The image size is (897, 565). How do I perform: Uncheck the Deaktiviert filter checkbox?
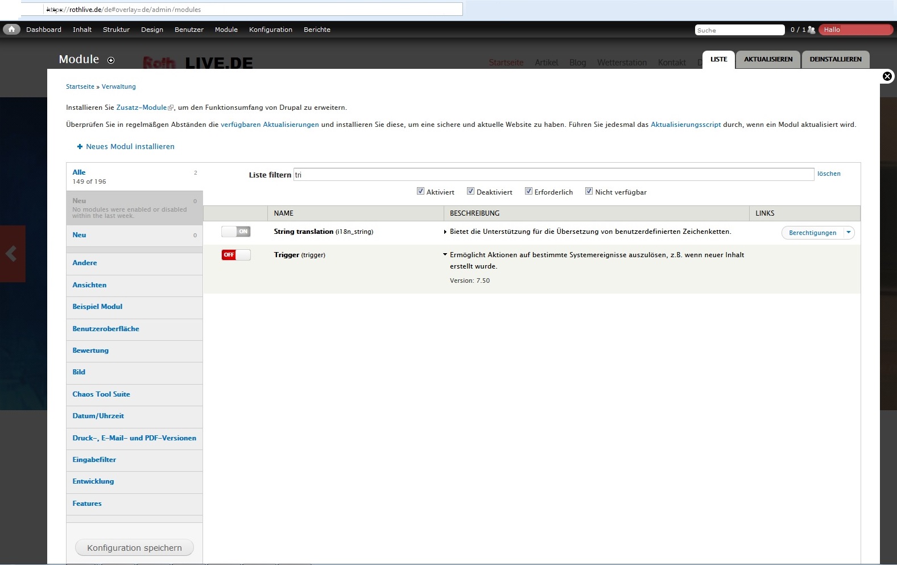click(x=470, y=191)
